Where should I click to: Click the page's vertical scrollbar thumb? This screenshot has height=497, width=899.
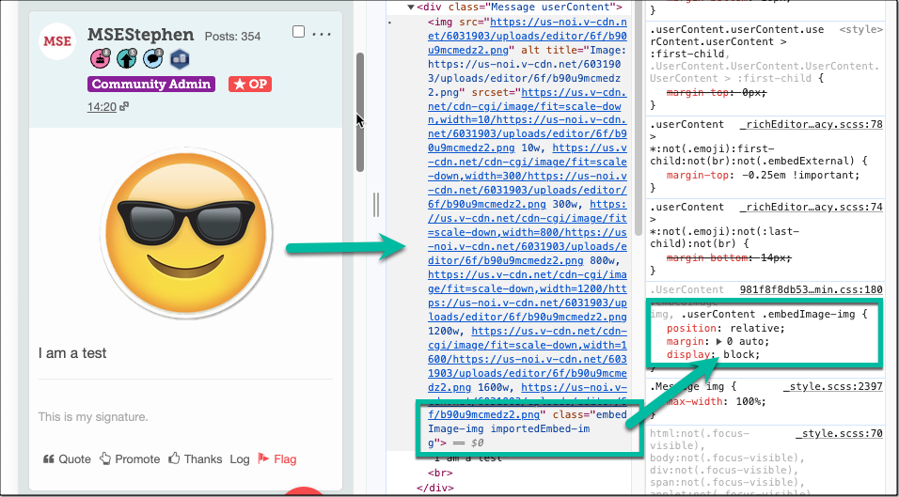pos(360,112)
